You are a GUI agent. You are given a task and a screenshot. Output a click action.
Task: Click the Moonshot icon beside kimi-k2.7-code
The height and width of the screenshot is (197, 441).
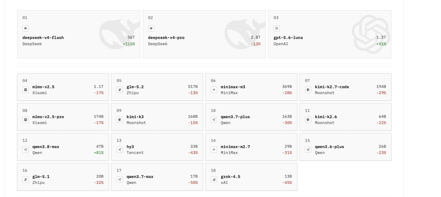pos(308,90)
